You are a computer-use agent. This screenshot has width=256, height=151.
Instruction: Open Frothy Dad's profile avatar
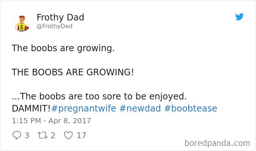pos(22,23)
